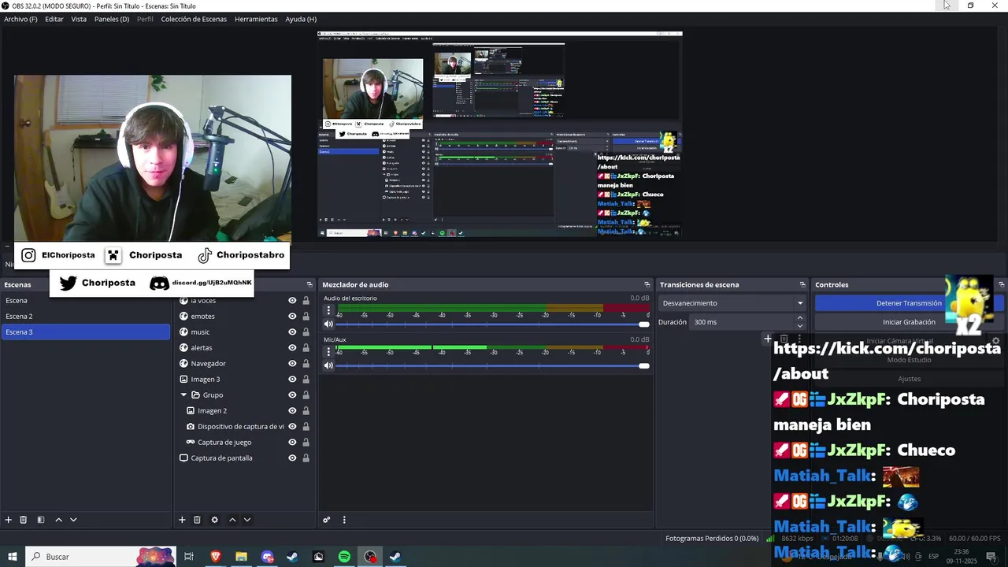Add a scene transition with plus icon
Viewport: 1008px width, 567px height.
click(768, 339)
